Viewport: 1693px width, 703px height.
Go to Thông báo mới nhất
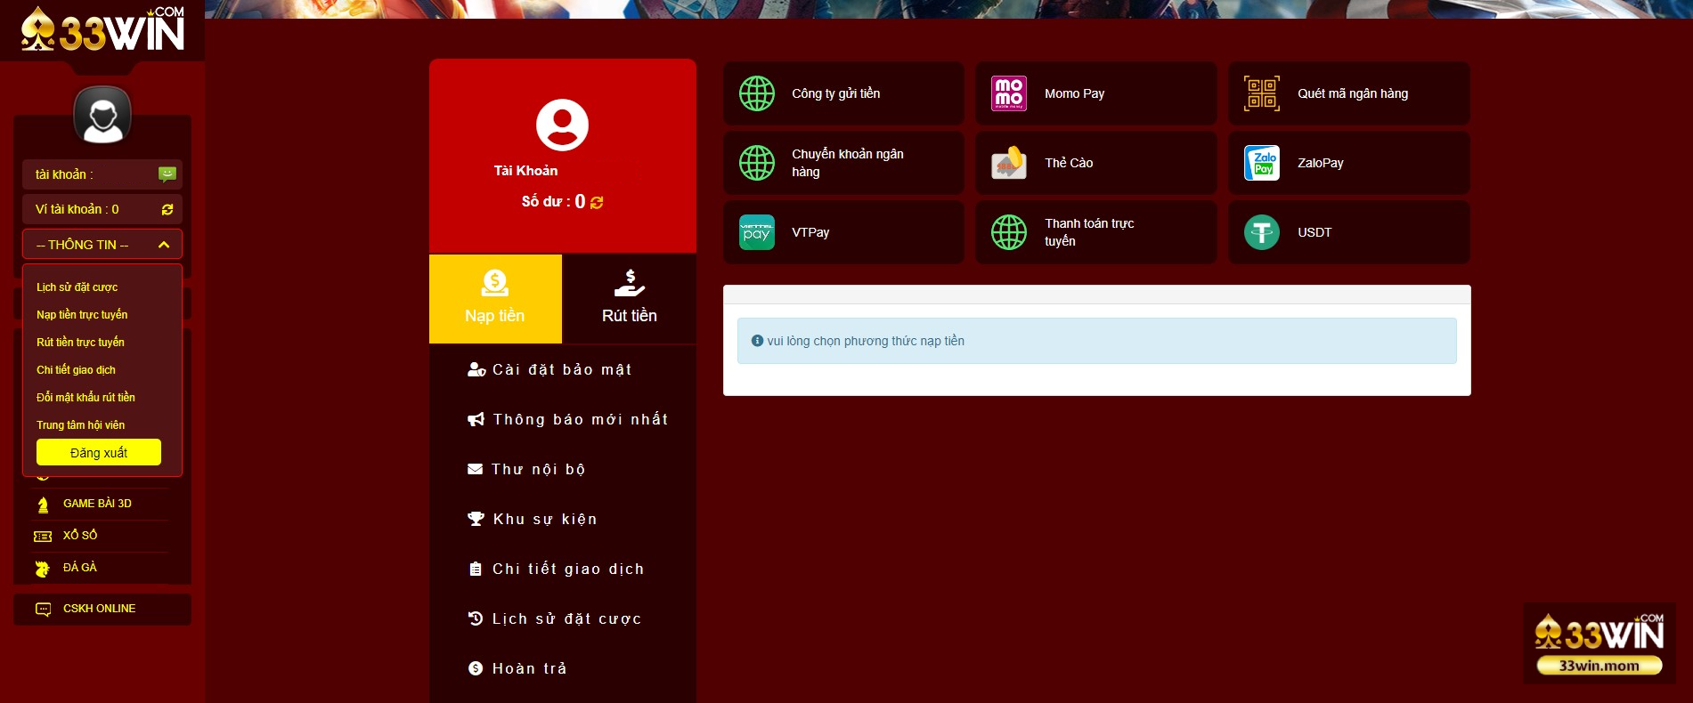click(x=579, y=420)
